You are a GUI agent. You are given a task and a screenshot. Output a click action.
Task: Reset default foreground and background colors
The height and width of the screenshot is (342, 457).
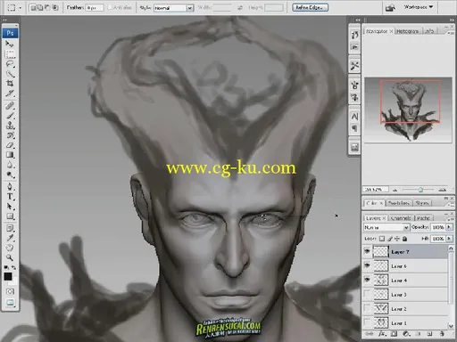coord(6,267)
